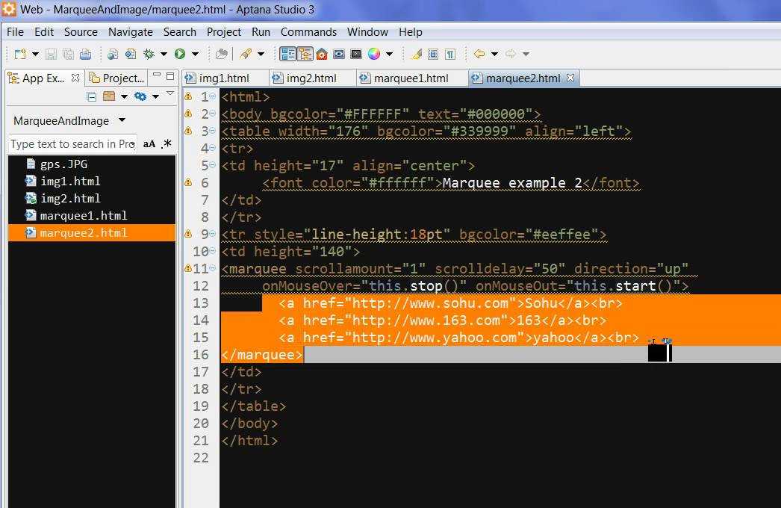Viewport: 781px width, 508px height.
Task: Open the Run configurations dropdown arrow
Action: pyautogui.click(x=196, y=54)
